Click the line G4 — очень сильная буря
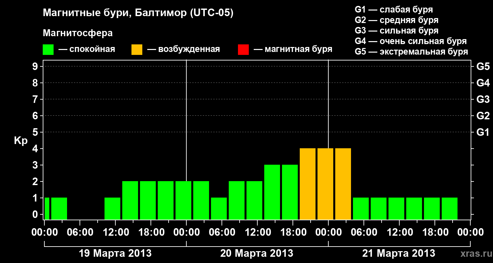493x263 pixels. click(411, 41)
